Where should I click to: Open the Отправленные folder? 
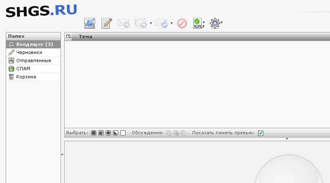33,60
